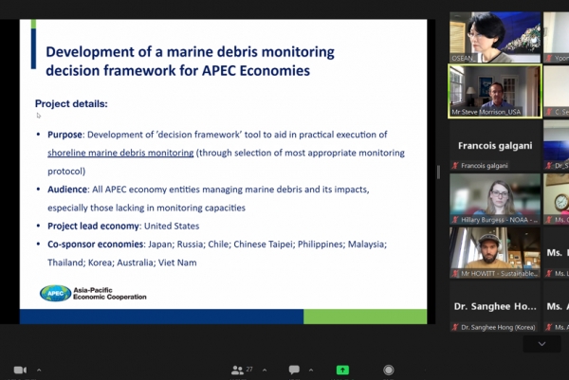Select the OSEAN_ participant video tile

[495, 37]
